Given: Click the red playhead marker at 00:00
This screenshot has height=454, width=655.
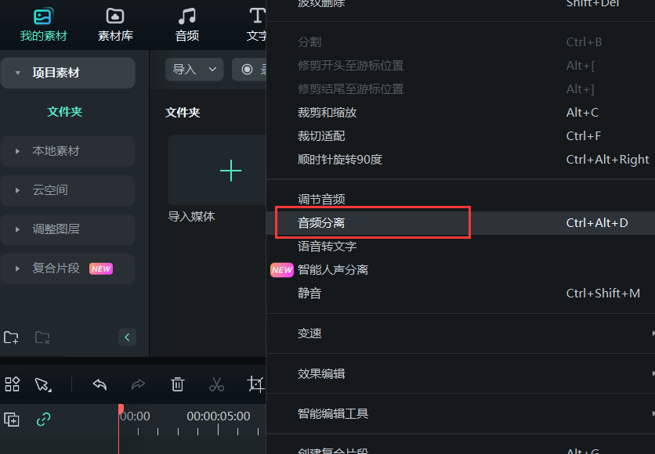Looking at the screenshot, I should 121,408.
